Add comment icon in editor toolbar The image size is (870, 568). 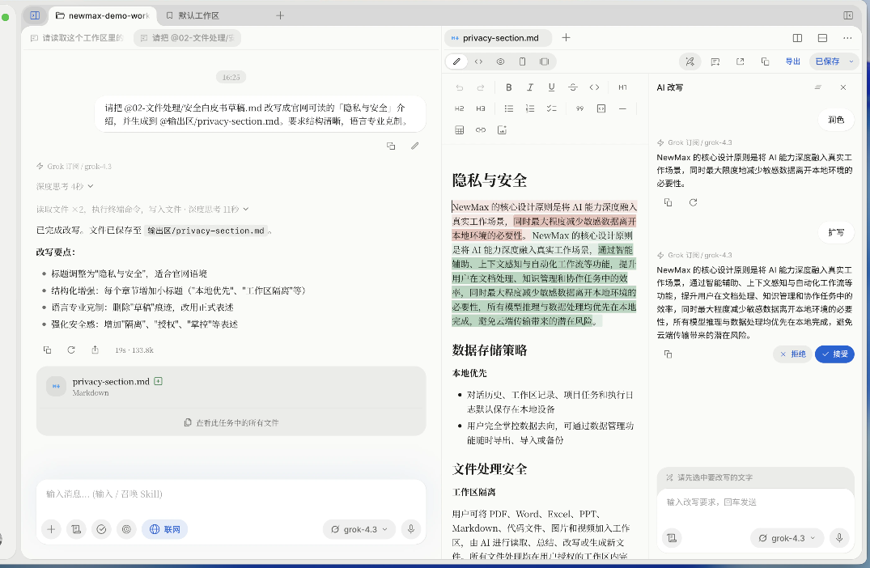(715, 61)
